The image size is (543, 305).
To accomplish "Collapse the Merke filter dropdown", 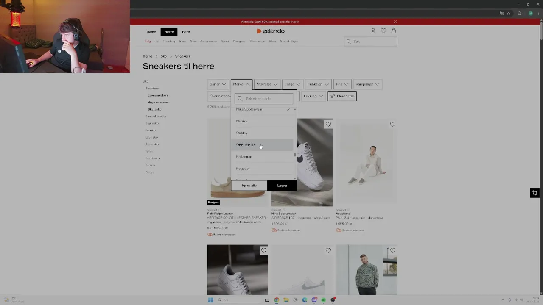I will 241,84.
